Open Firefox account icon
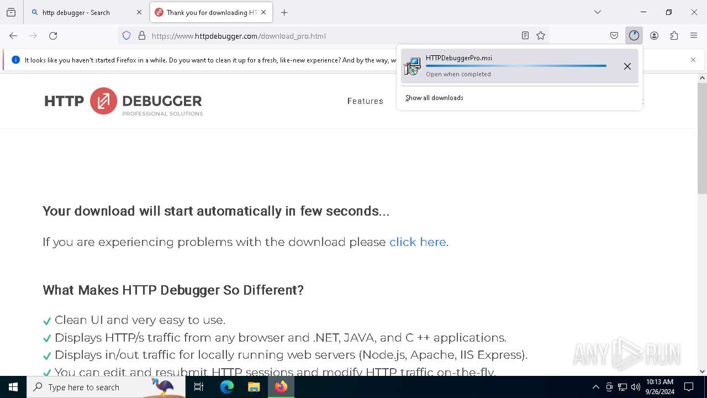Screen dimensions: 707x398 (654, 36)
